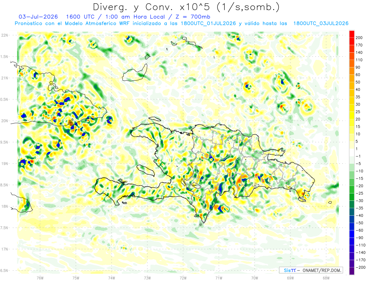
Task: Click the white segment between 1 and -1
Action: [352, 152]
